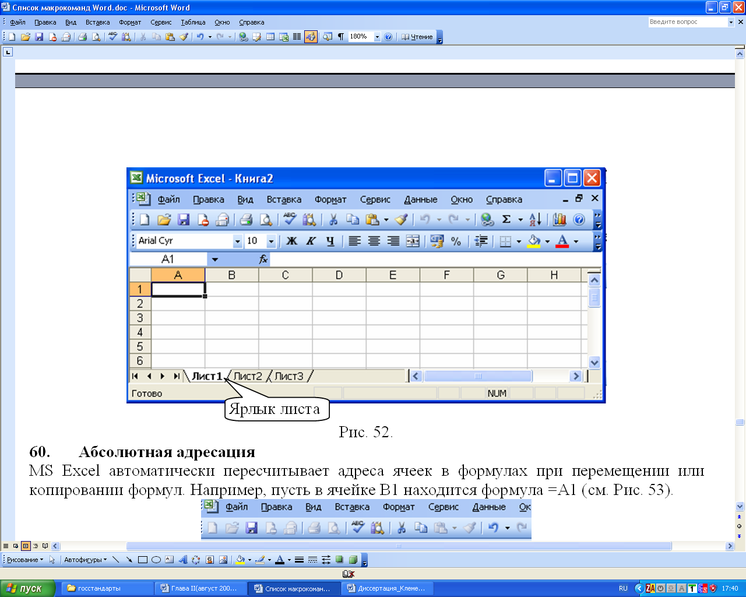Choose Arrow Style in Drawing toolbar
Image resolution: width=746 pixels, height=597 pixels.
point(326,560)
